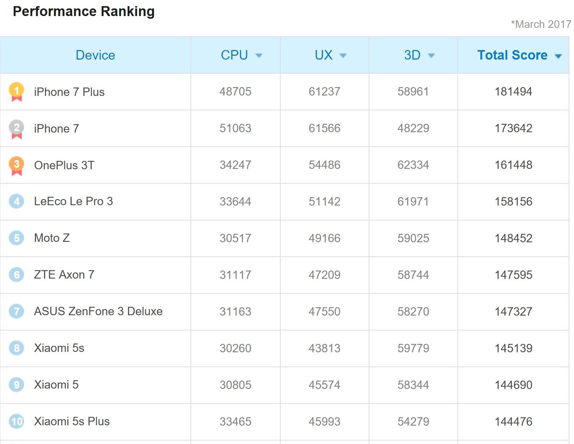This screenshot has width=574, height=444.
Task: Select CPU score 33644 for LeEco
Action: tap(236, 202)
